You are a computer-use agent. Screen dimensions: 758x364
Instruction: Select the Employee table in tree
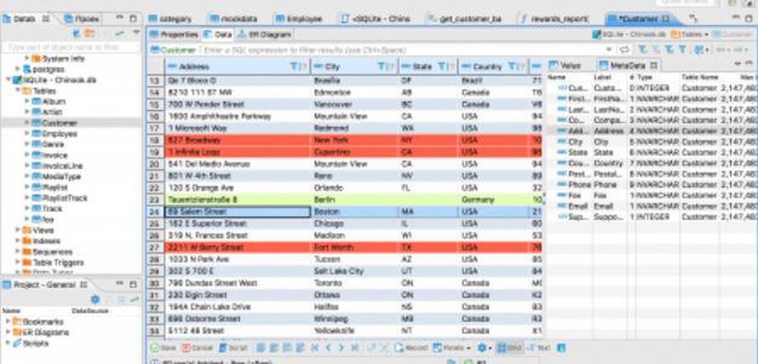(x=55, y=133)
